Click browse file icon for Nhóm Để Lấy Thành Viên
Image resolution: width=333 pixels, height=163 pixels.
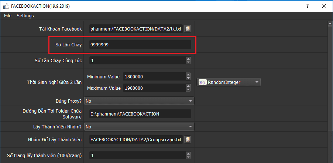coord(188,139)
